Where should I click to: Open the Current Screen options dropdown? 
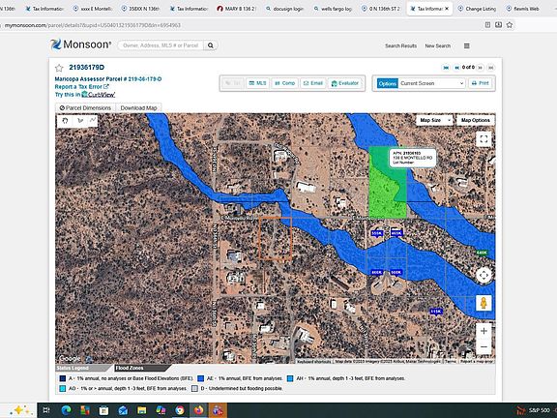(x=431, y=83)
